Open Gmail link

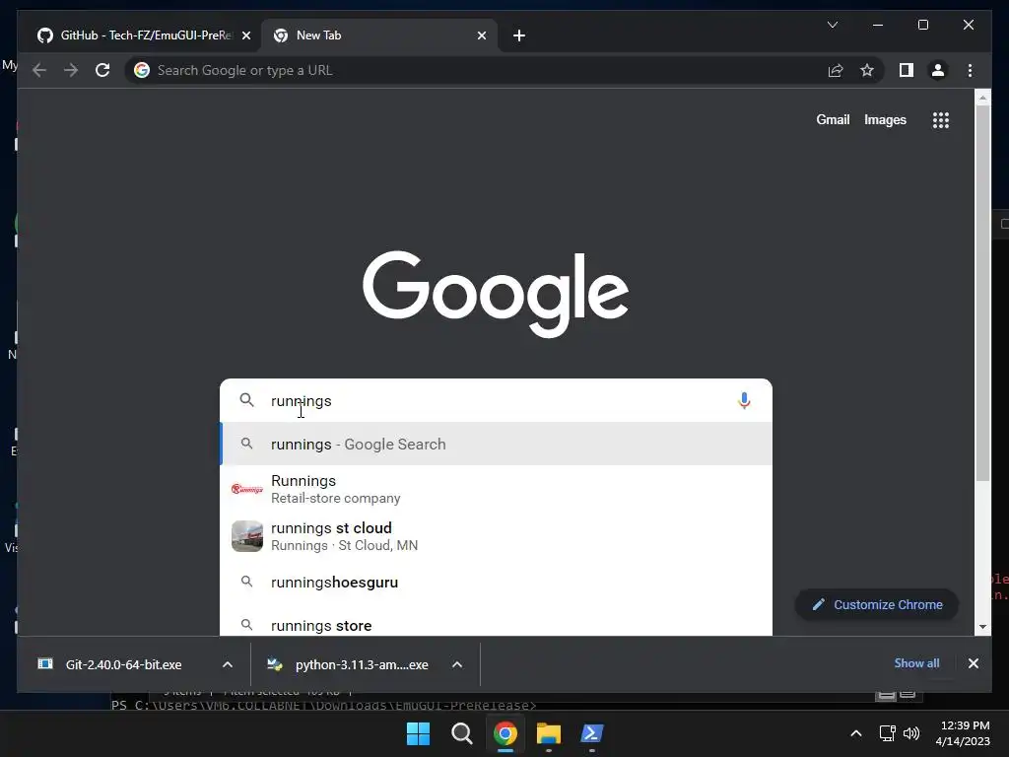(833, 119)
